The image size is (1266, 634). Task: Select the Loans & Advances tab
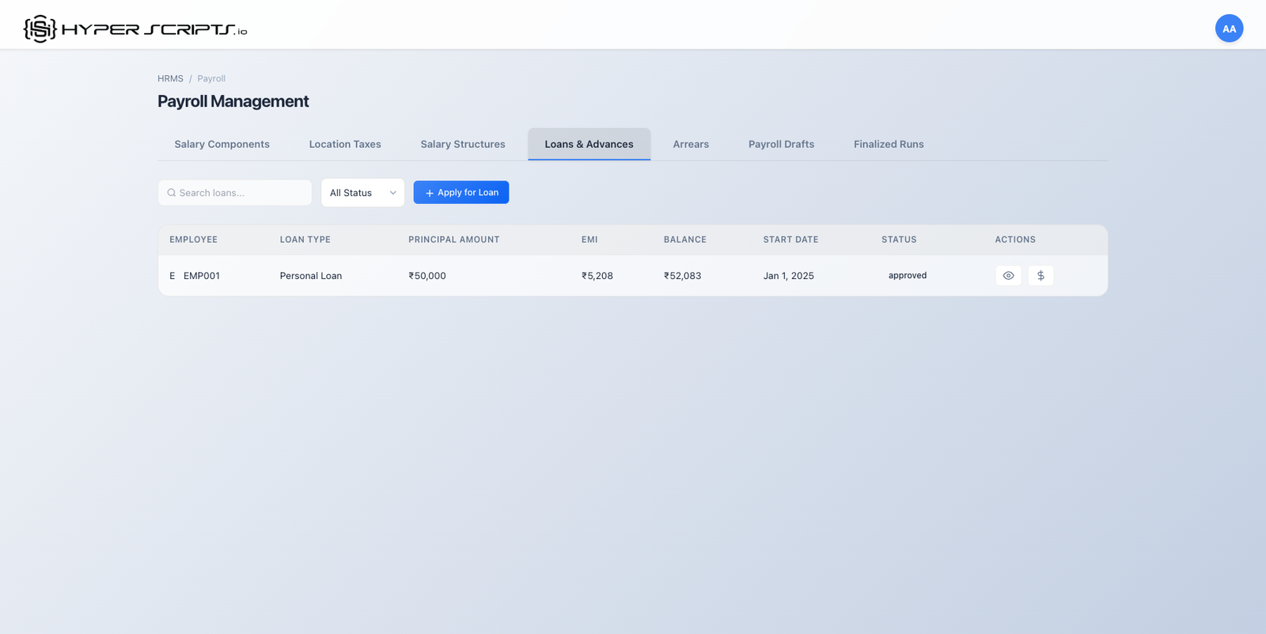589,145
